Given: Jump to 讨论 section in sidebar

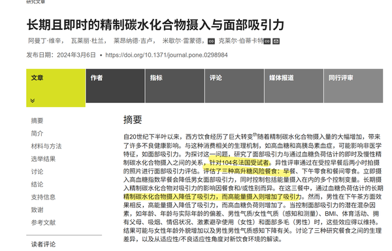Looking at the screenshot, I should pos(37,171).
